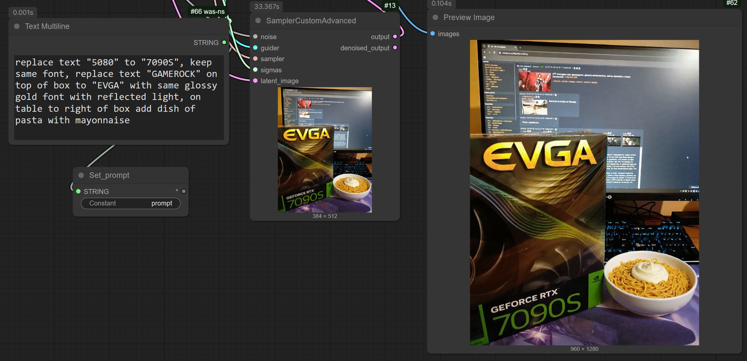Edit the Constant prompt field
Viewport: 747px width, 361px height.
click(x=131, y=203)
